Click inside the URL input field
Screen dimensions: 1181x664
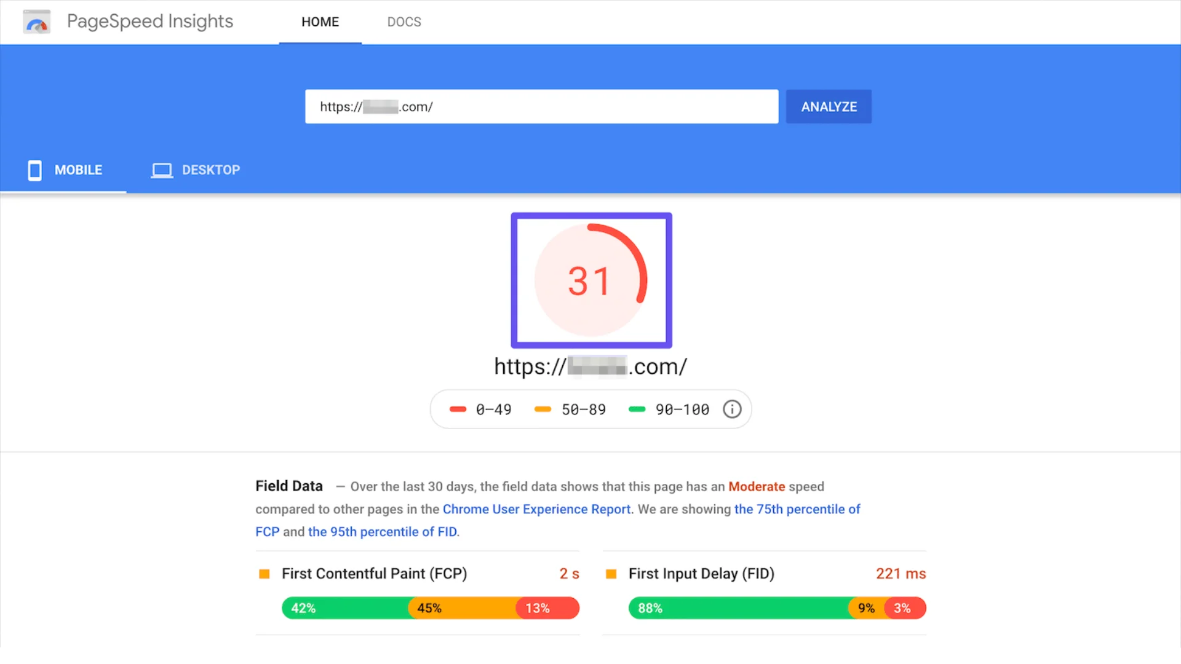click(x=541, y=106)
